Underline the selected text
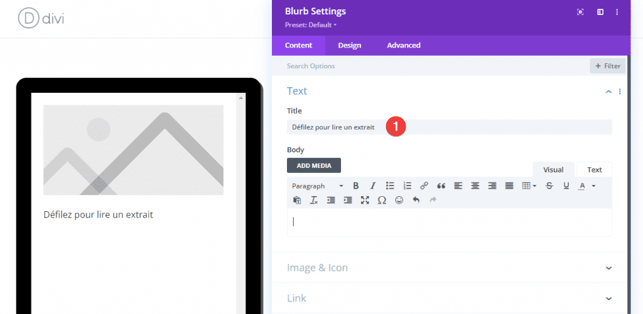Image resolution: width=643 pixels, height=314 pixels. click(x=566, y=186)
